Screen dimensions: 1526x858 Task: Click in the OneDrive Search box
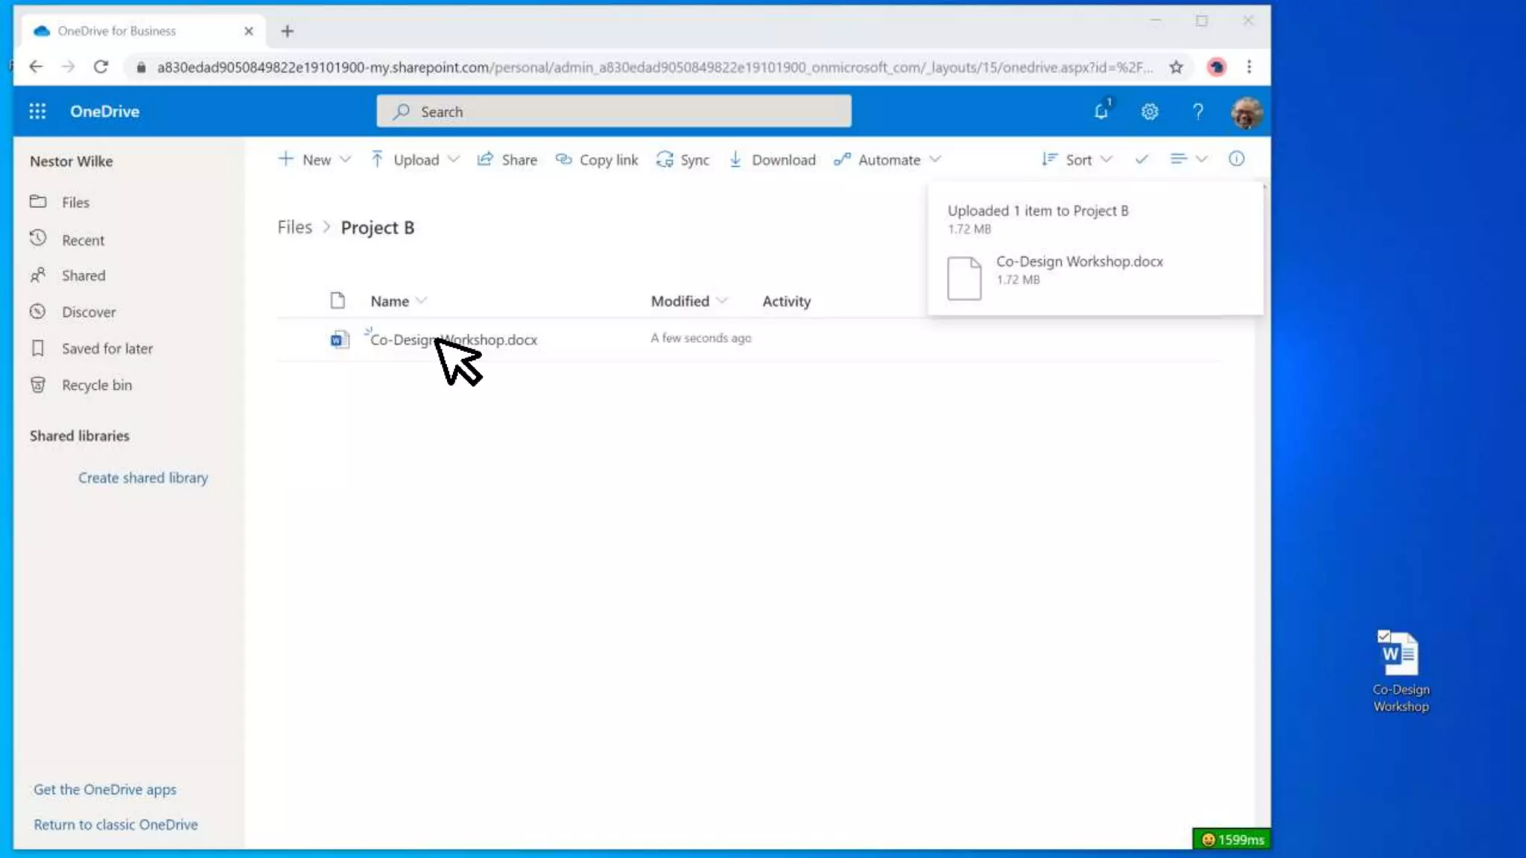(613, 112)
